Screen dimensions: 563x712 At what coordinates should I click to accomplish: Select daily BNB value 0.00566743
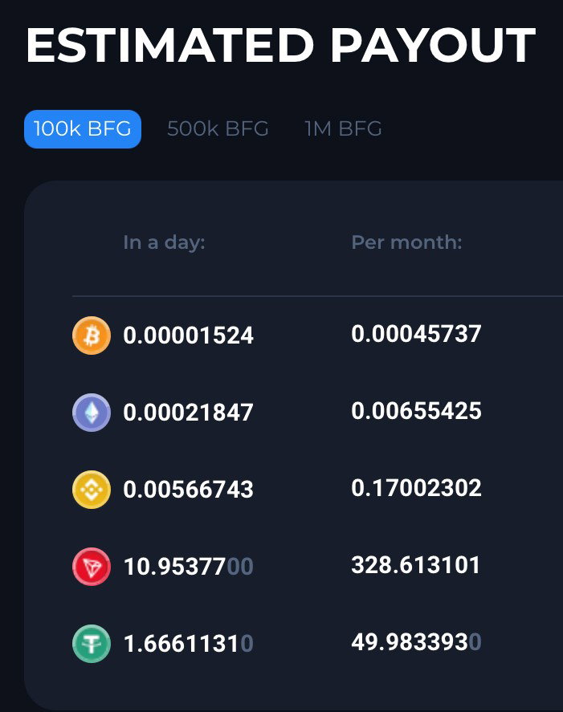click(x=188, y=490)
